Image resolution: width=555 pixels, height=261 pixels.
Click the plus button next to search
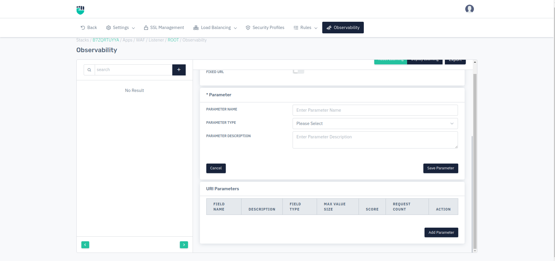[179, 70]
